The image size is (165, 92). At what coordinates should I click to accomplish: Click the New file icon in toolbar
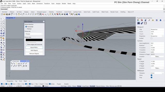point(2,14)
